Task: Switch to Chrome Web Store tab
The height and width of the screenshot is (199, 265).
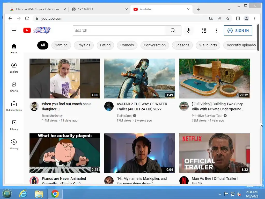Action: (38, 9)
